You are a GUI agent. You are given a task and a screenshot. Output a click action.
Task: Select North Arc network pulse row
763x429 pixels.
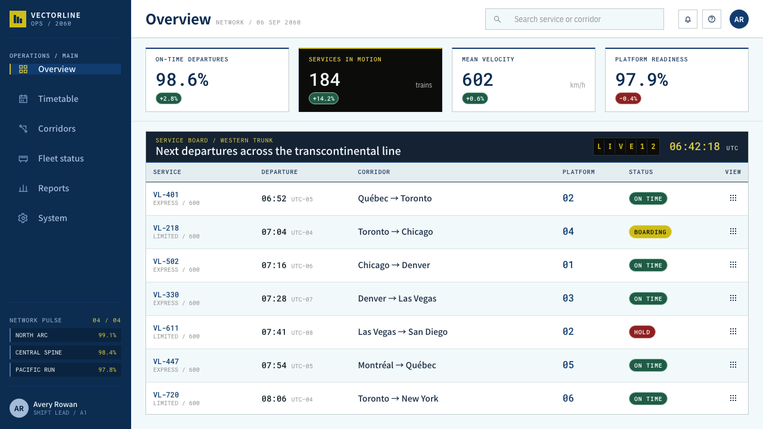[66, 335]
